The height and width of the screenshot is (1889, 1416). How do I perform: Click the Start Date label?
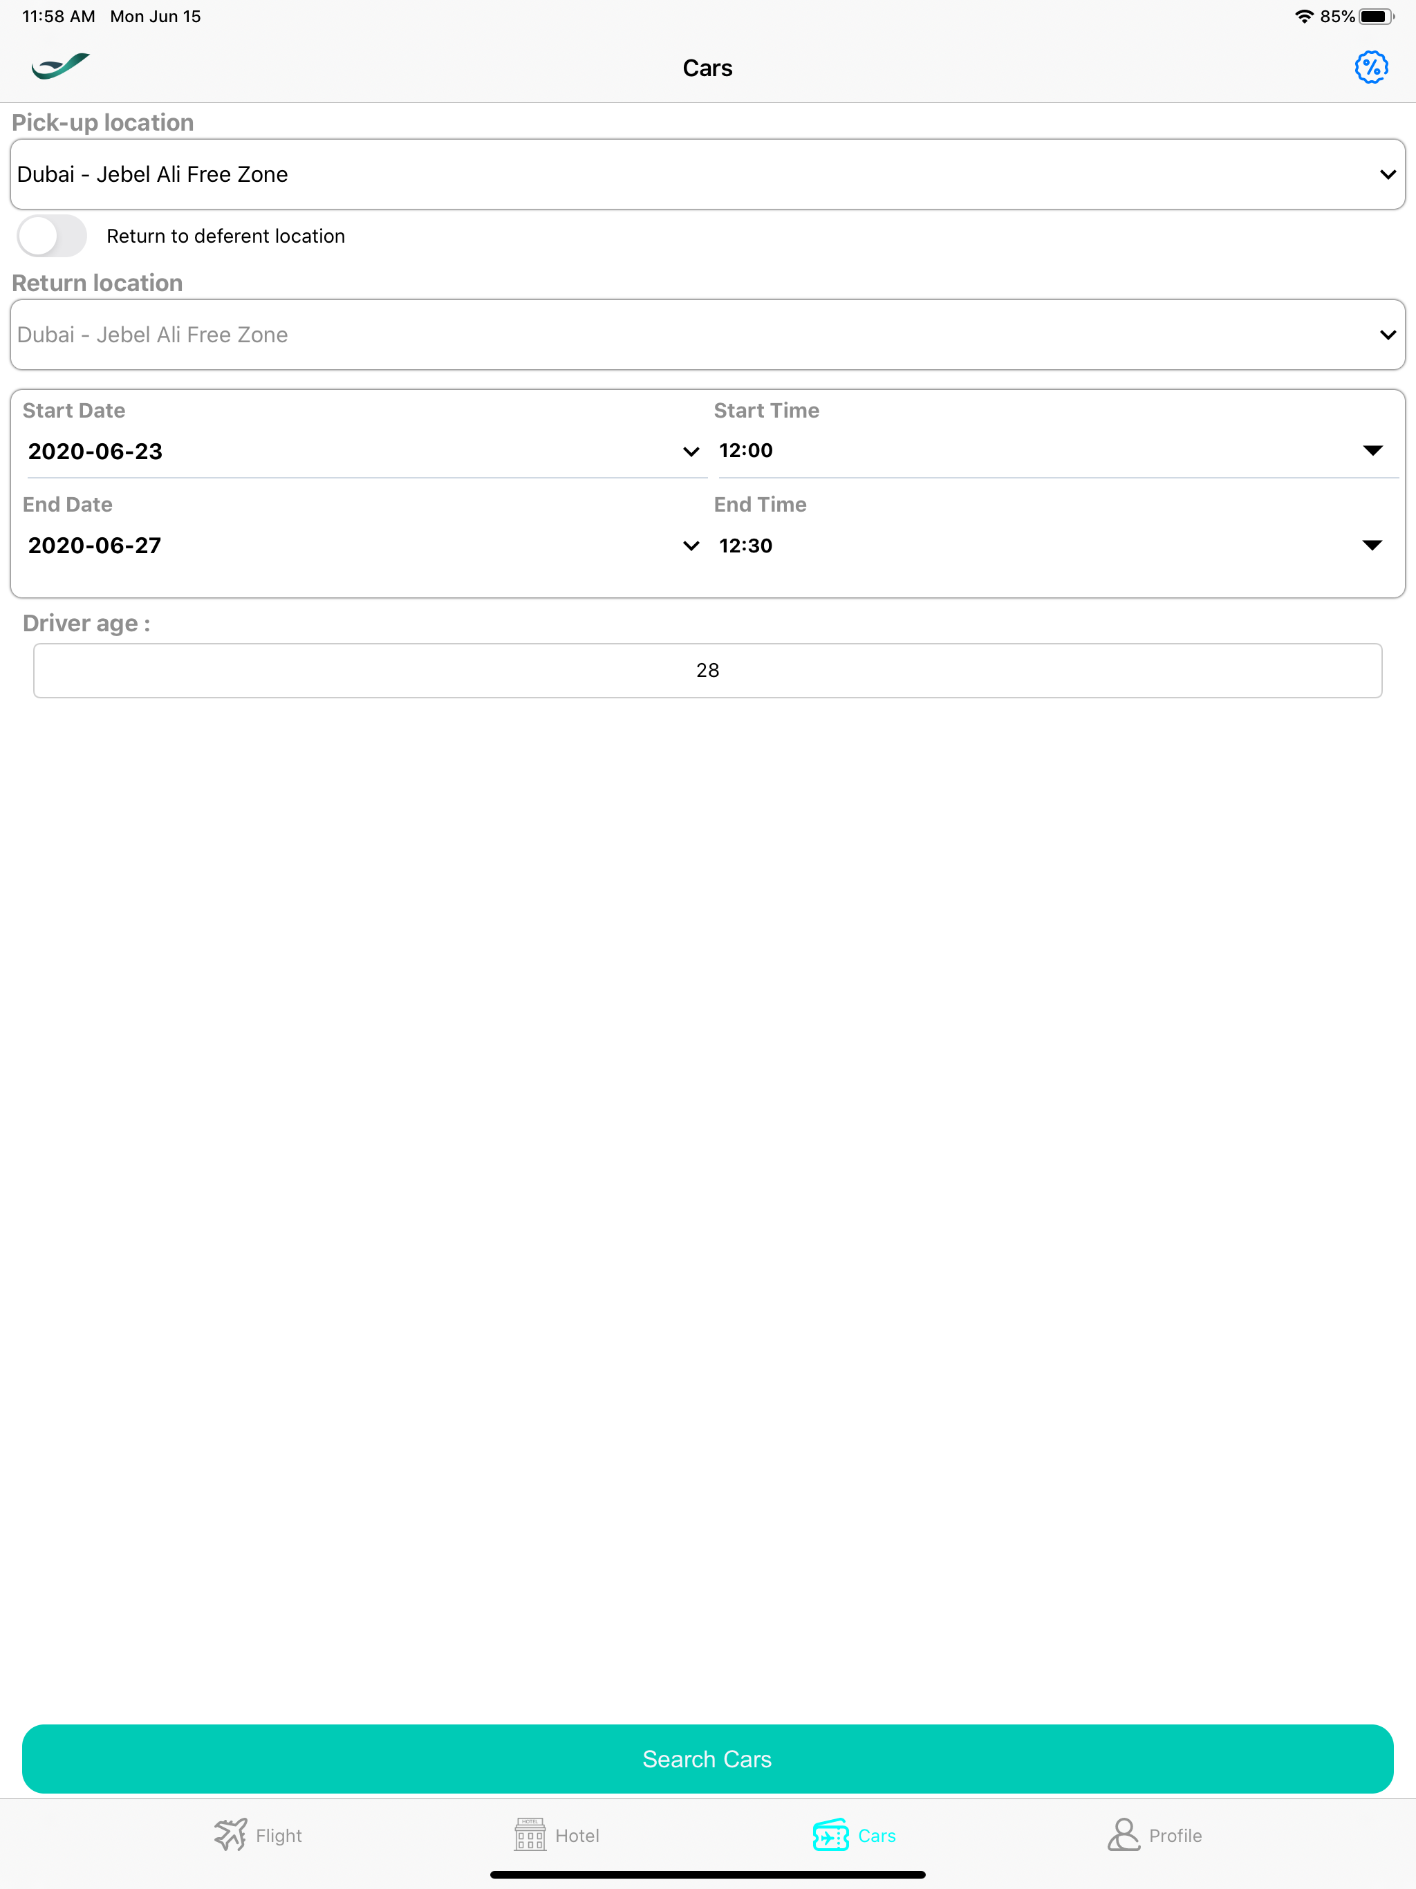click(x=73, y=411)
